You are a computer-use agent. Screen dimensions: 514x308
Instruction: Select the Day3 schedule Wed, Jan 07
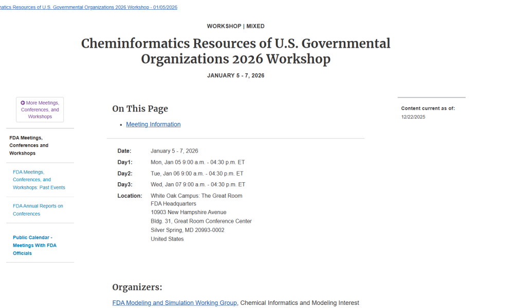click(x=198, y=185)
